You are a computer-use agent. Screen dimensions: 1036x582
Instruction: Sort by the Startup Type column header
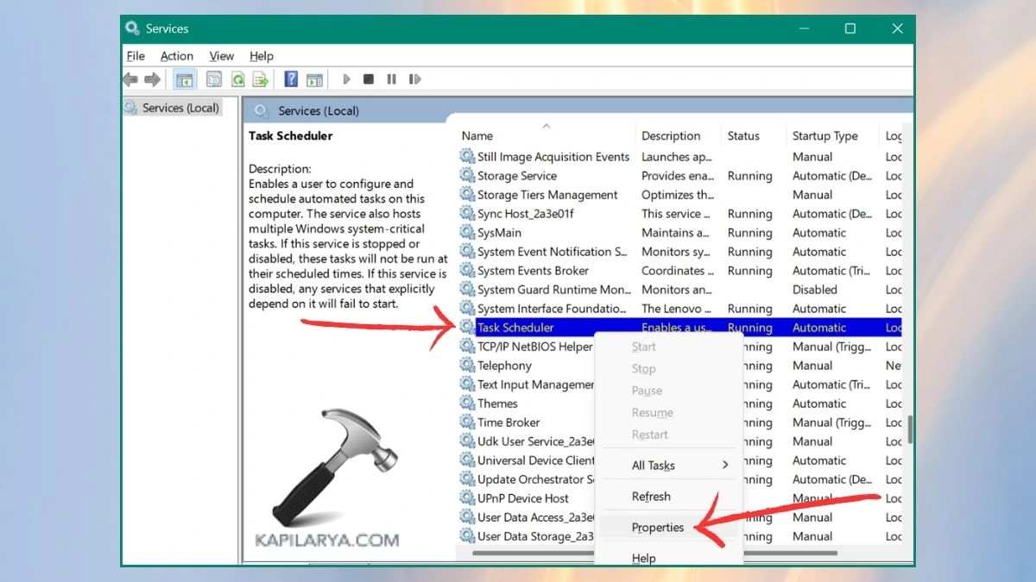click(x=825, y=135)
